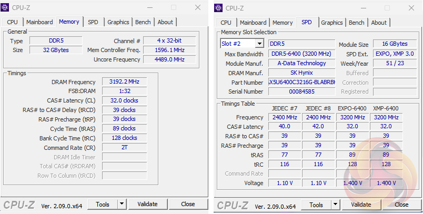Expand Tools dropdown arrow in left window

(122, 205)
